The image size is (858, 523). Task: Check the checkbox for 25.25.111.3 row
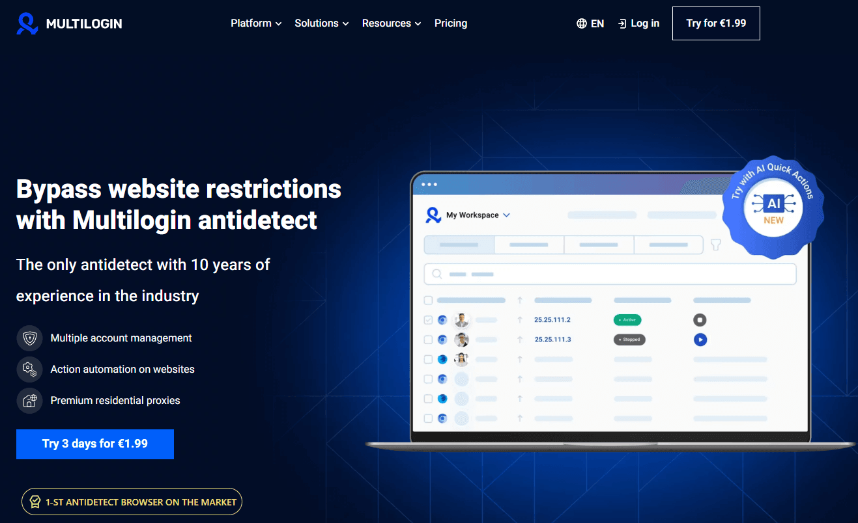click(428, 340)
